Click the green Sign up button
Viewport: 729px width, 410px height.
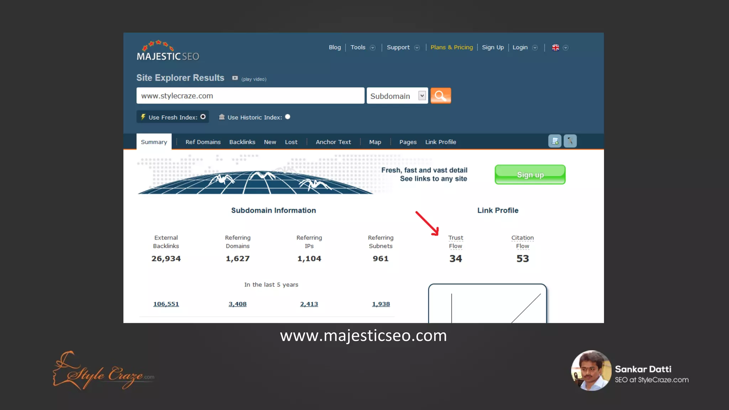(530, 174)
